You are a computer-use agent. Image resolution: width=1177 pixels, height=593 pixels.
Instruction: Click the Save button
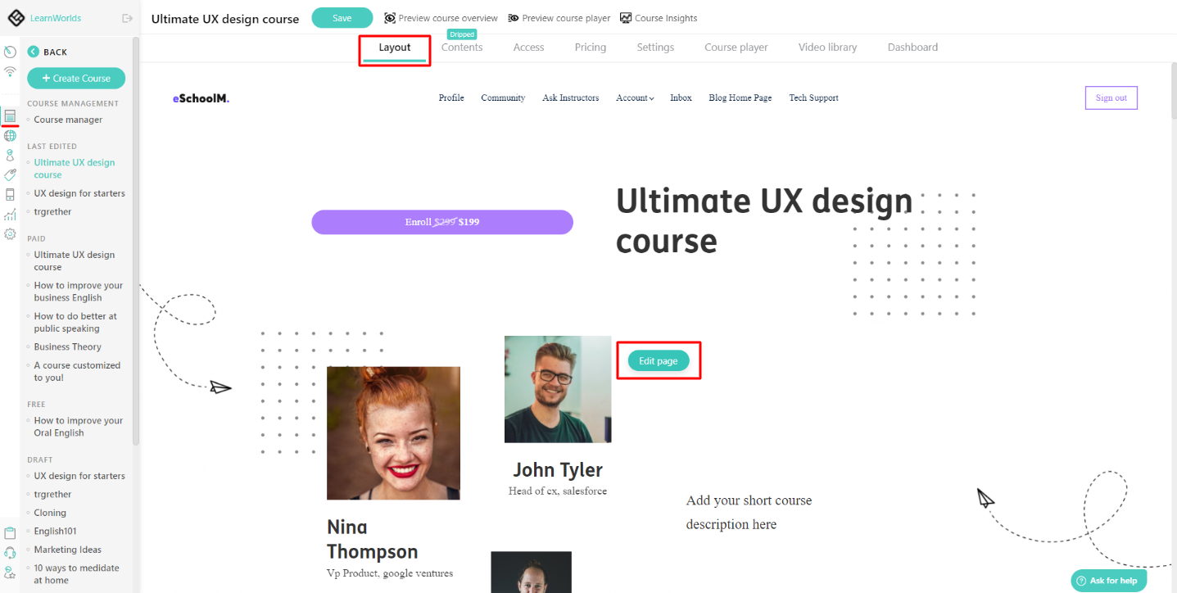point(342,17)
